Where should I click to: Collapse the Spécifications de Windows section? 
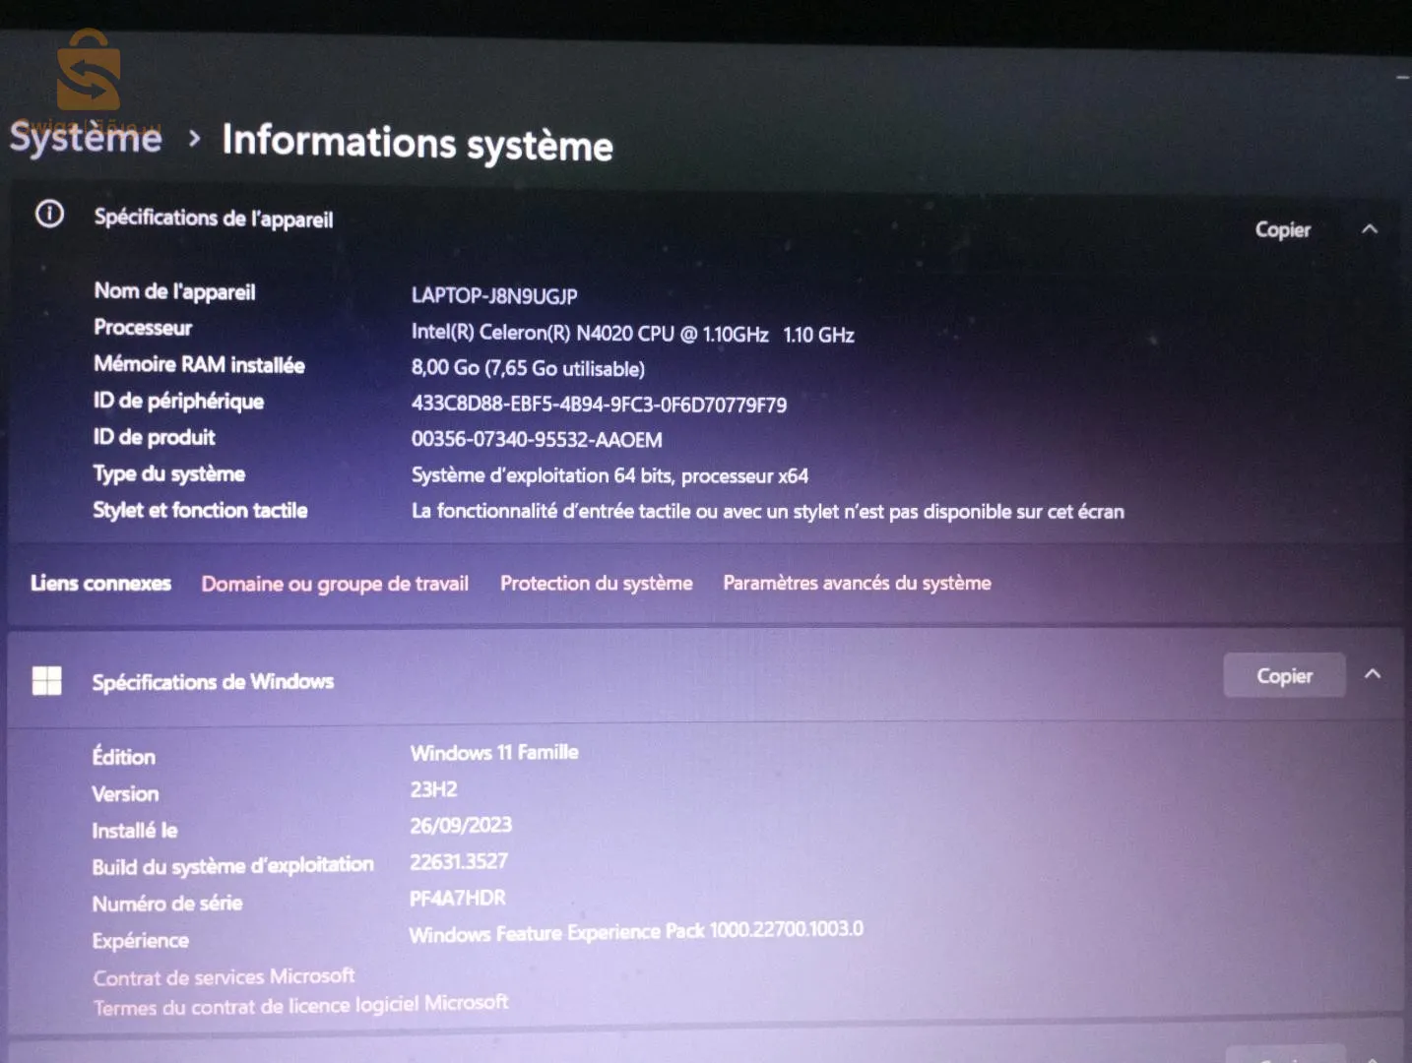[x=1373, y=674]
